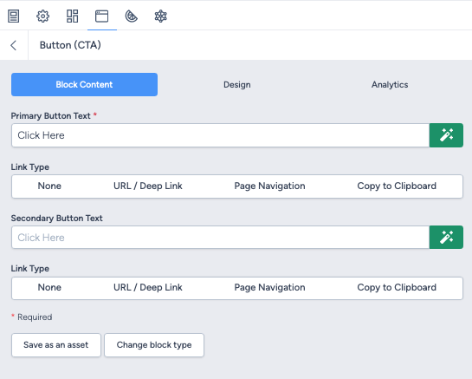The image size is (472, 379).
Task: Set secondary Link Type to URL / Deep Link
Action: click(x=148, y=288)
